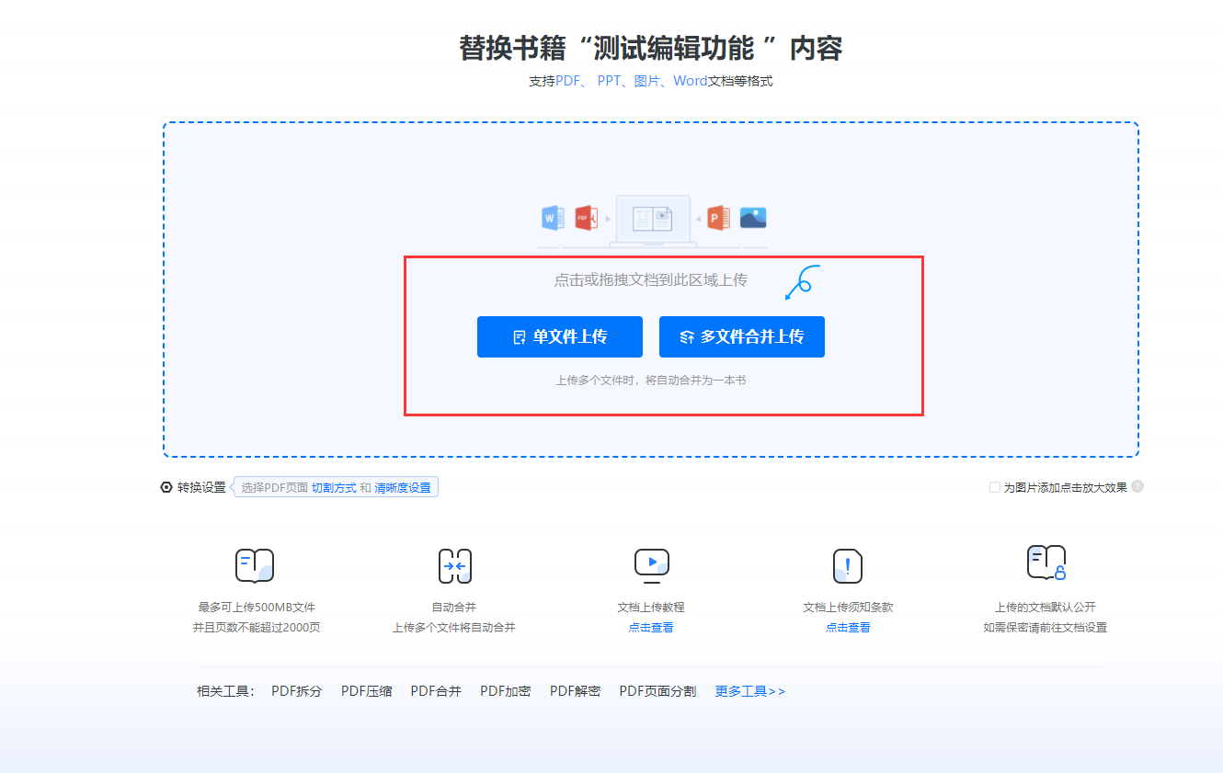The image size is (1223, 773).
Task: Click the help question mark icon
Action: click(1137, 487)
